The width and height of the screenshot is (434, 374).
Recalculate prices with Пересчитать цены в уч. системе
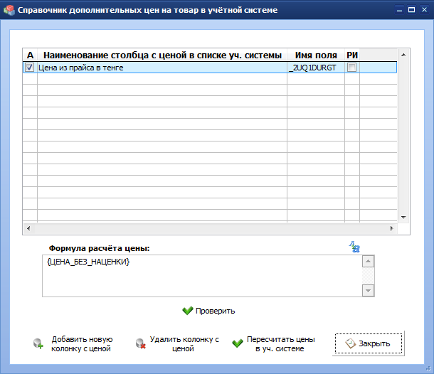point(273,343)
